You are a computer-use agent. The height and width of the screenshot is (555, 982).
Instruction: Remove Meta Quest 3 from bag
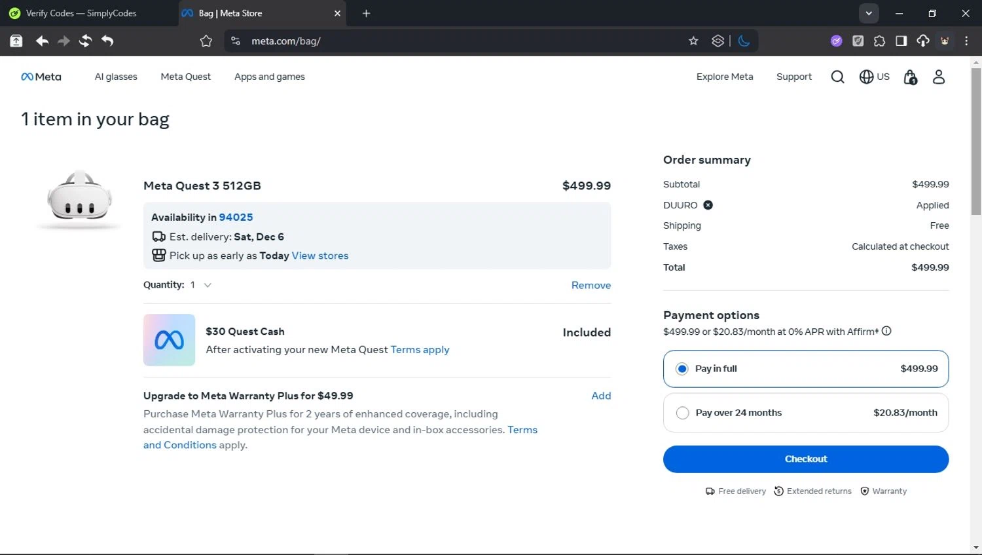(x=591, y=285)
